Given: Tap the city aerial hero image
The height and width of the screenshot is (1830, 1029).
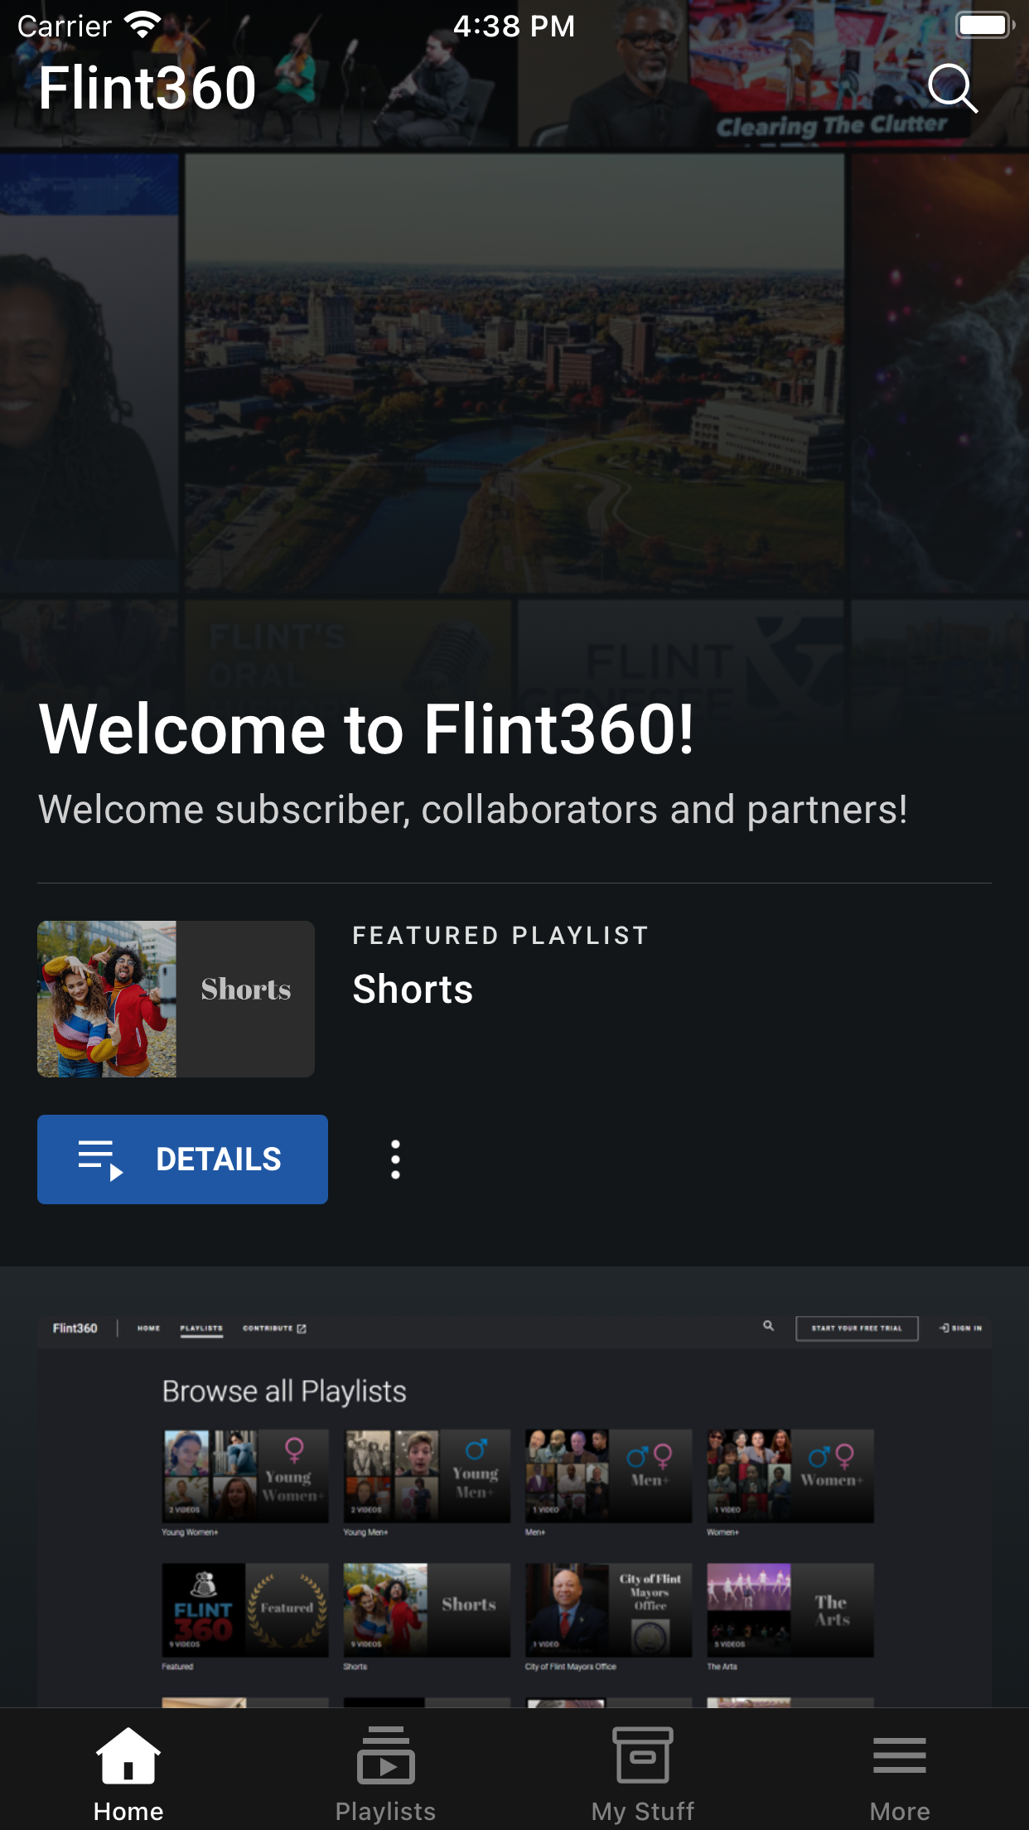Looking at the screenshot, I should (x=514, y=374).
